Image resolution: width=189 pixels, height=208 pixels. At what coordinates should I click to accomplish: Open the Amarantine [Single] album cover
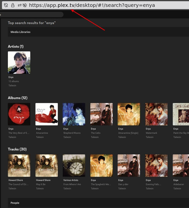[129, 114]
